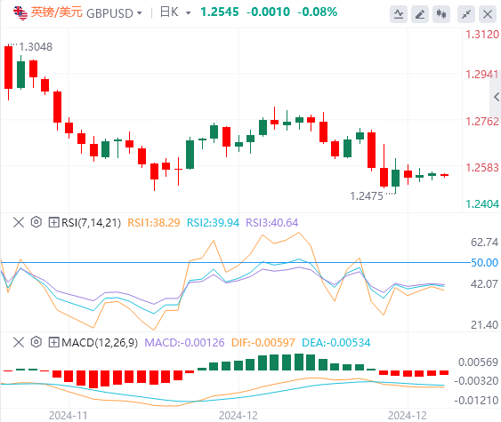
Task: Click the RSI 50.00 level label
Action: click(484, 263)
